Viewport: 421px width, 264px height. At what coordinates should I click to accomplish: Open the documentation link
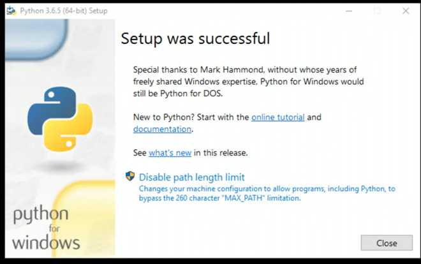(162, 129)
